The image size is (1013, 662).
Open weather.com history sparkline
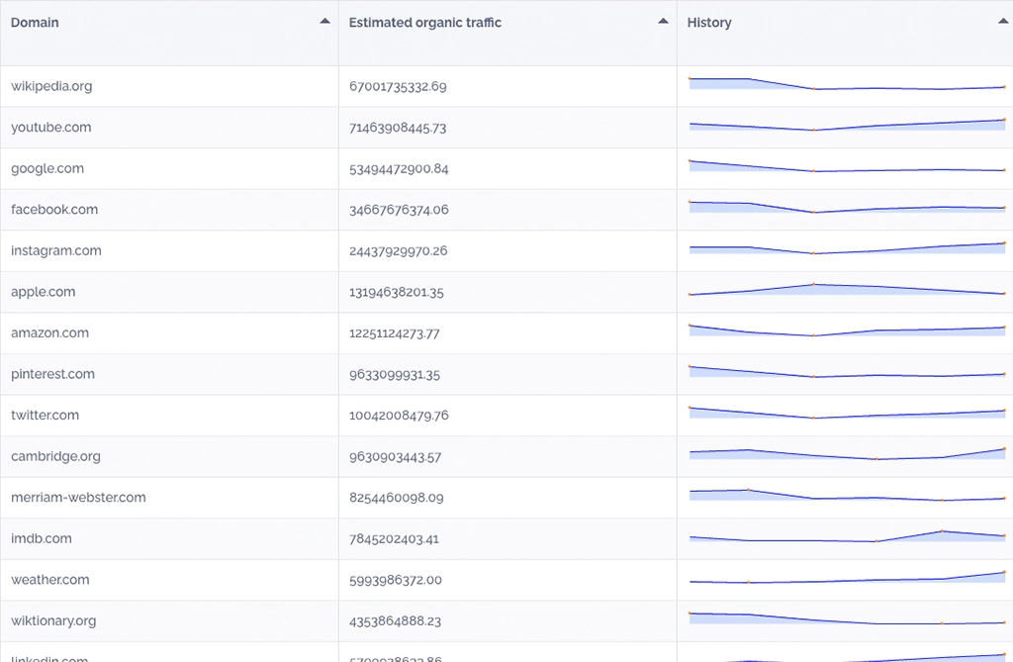(847, 577)
